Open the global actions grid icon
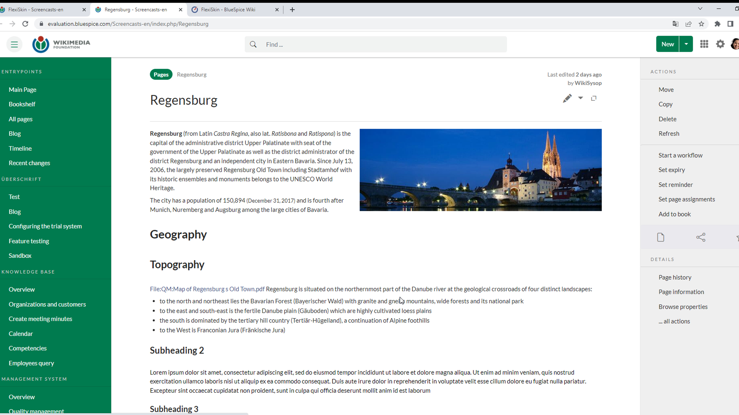 click(704, 44)
